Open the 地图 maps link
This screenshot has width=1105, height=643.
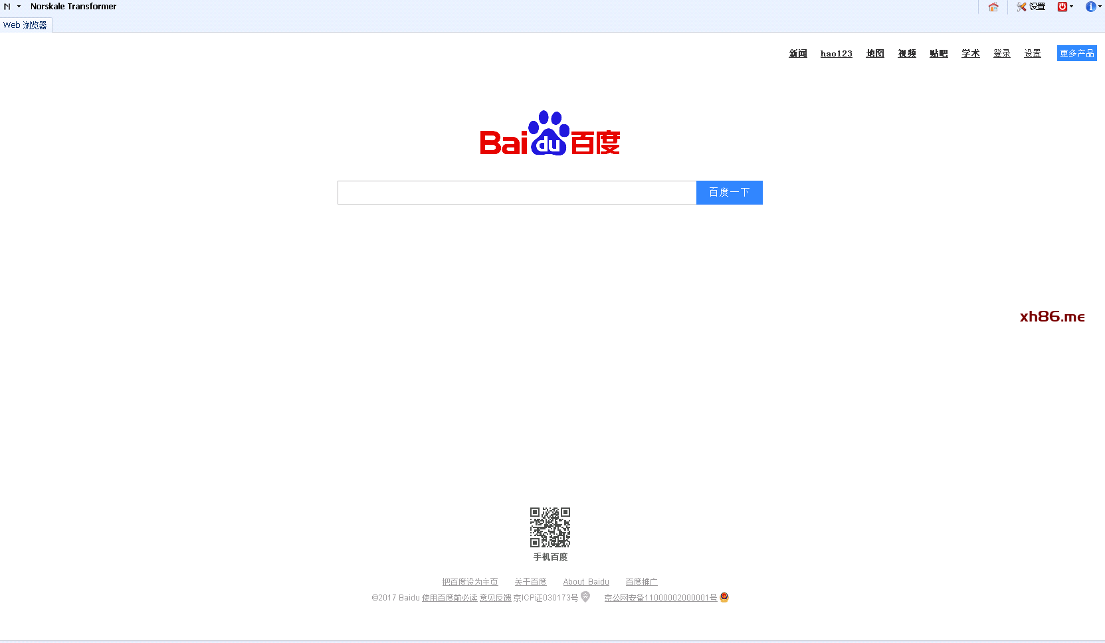click(875, 54)
